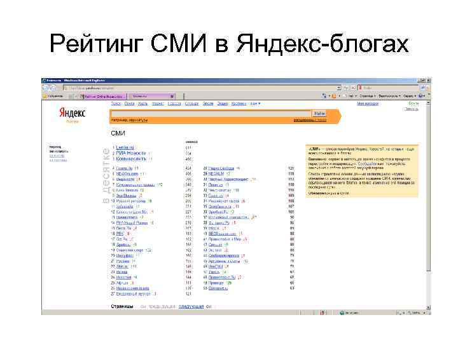Click into the Yandex blog search field
The width and height of the screenshot is (458, 343).
211,114
